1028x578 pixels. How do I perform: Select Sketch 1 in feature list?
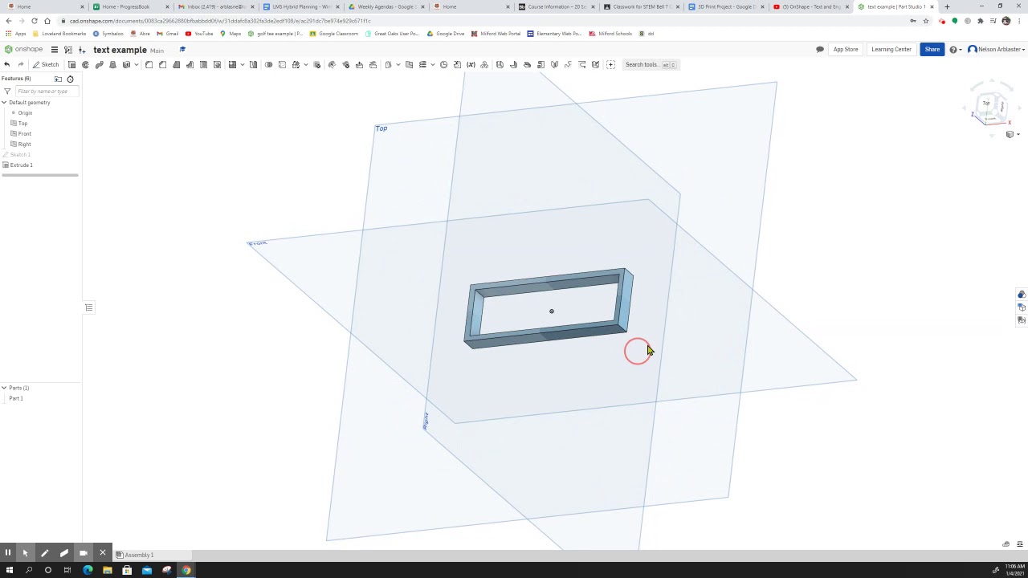coord(19,155)
